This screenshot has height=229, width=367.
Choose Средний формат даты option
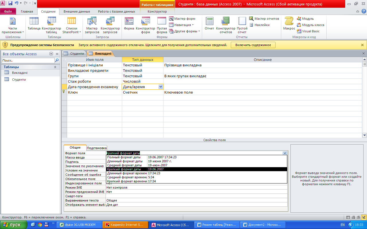197,165
